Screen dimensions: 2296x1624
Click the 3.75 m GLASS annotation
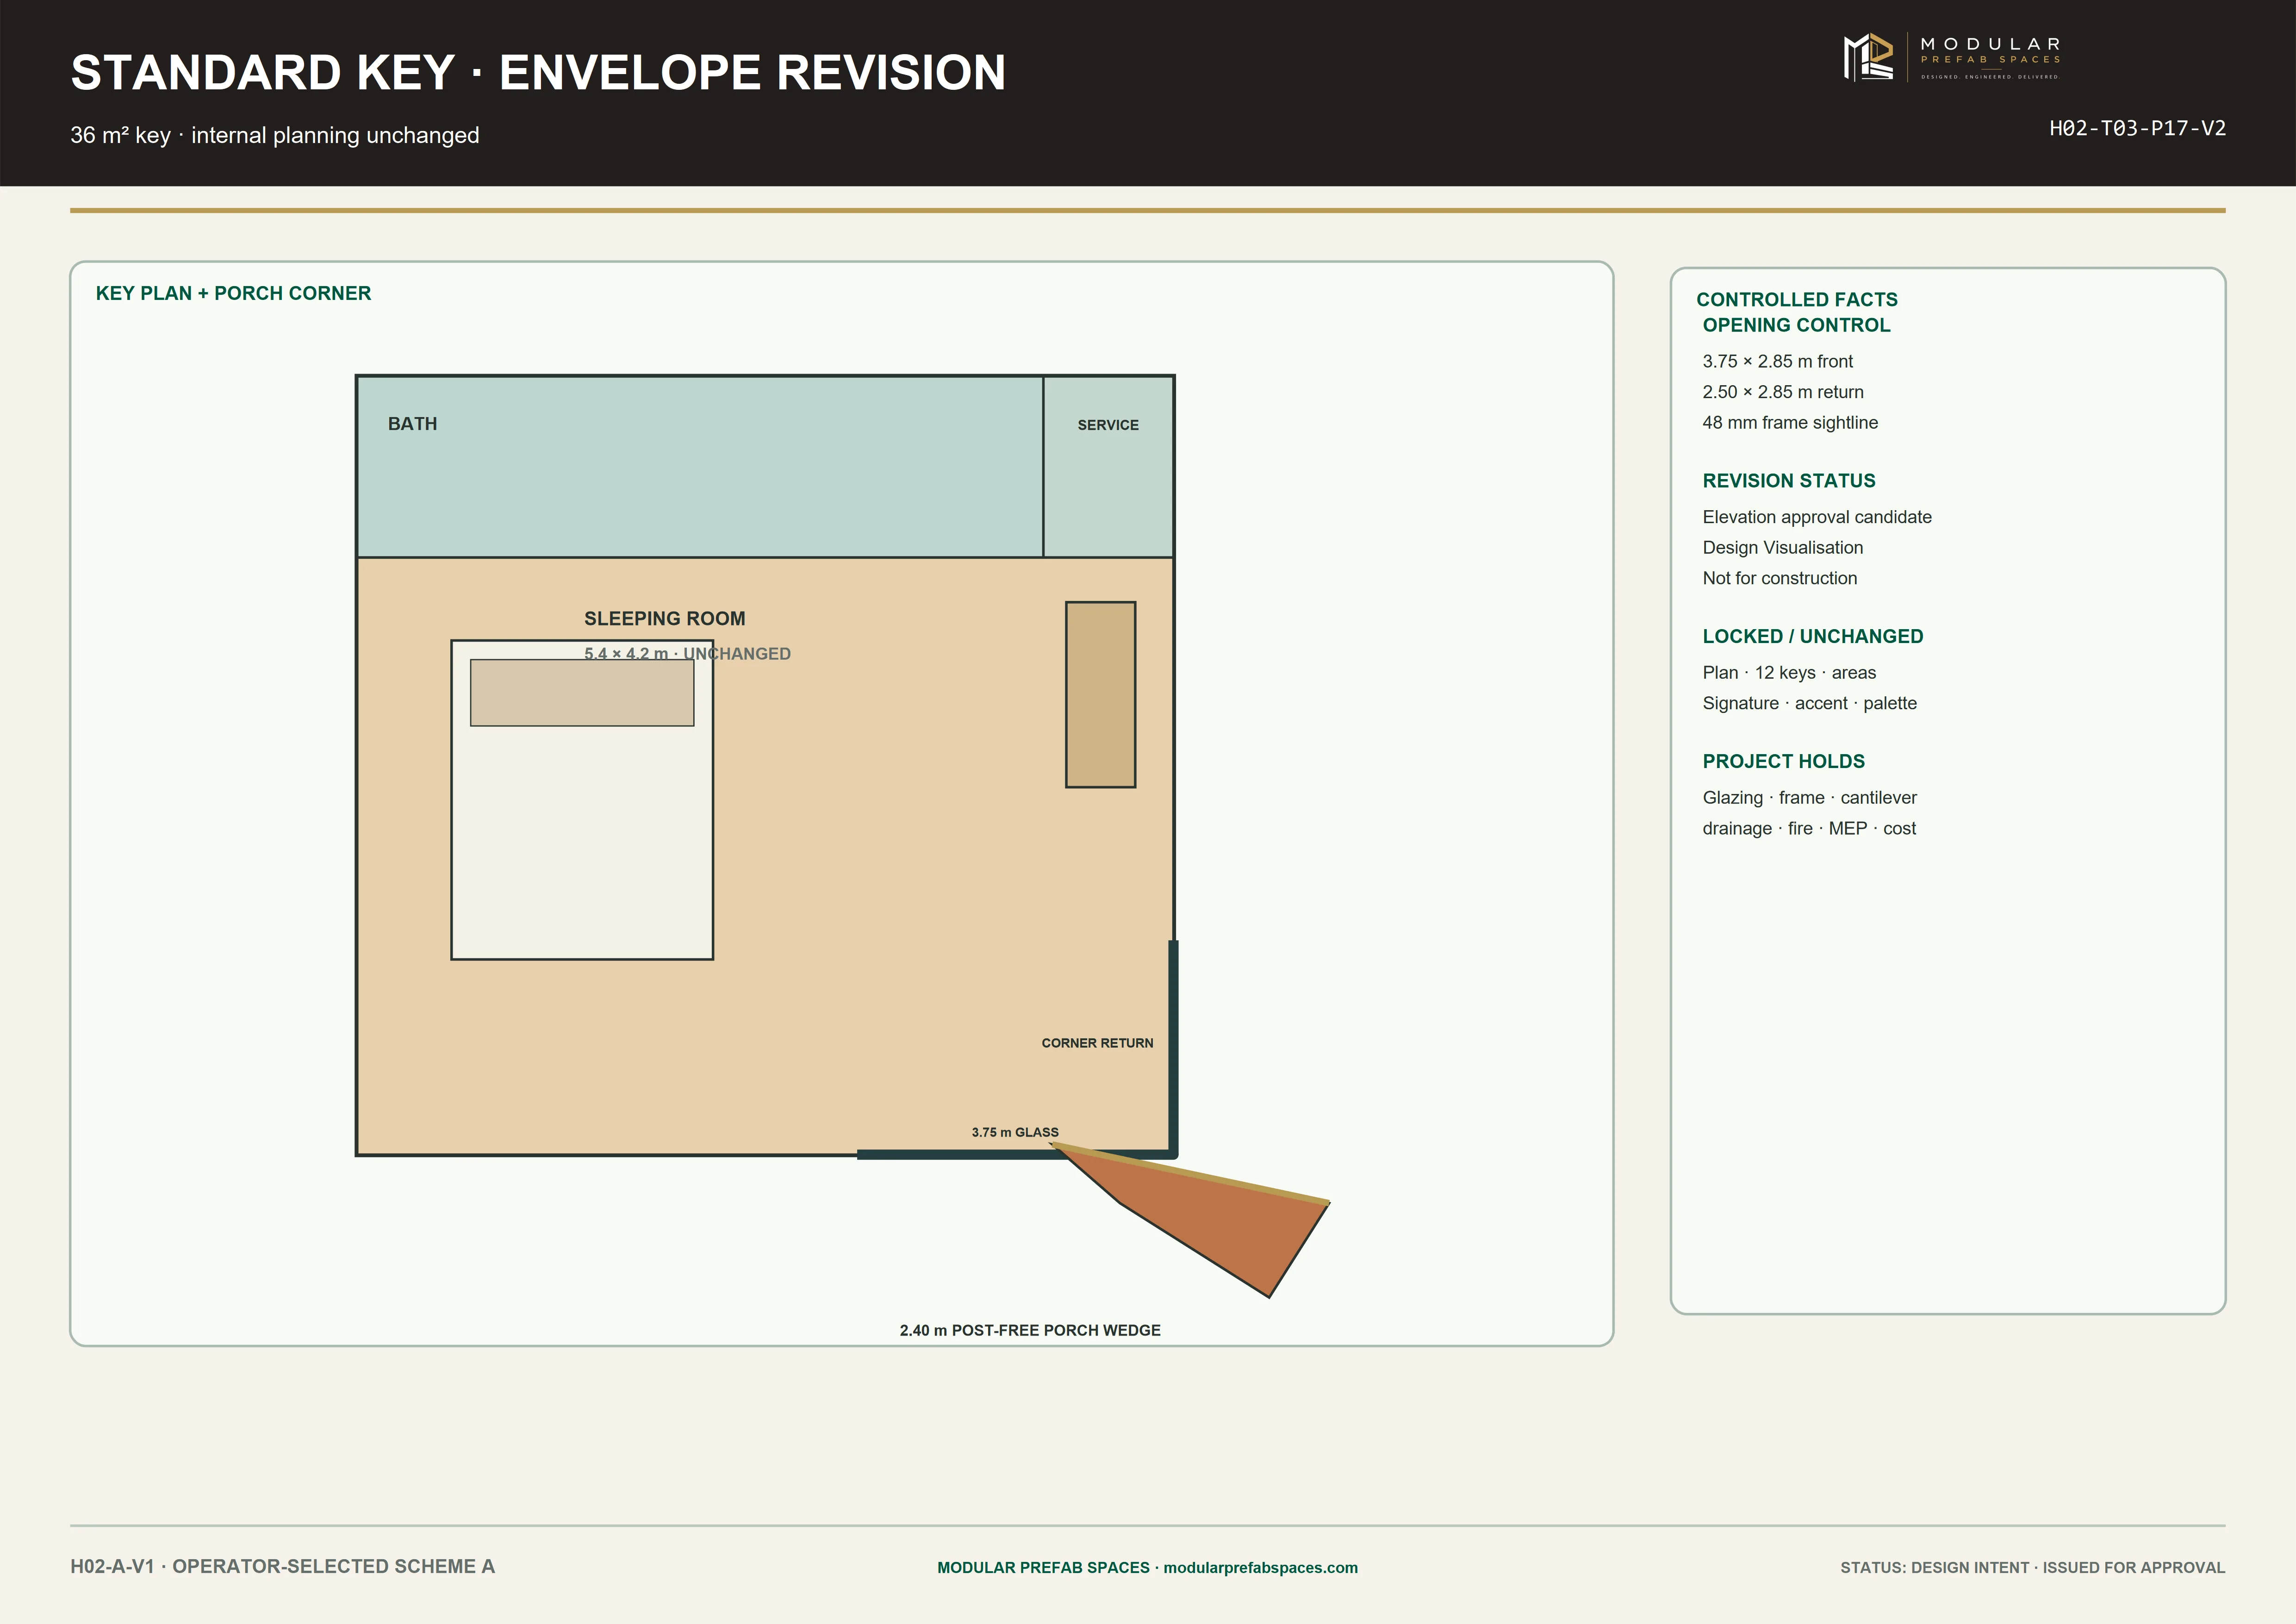pos(1015,1132)
